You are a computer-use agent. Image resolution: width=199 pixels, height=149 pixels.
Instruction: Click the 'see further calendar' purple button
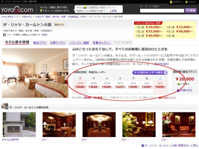tap(150, 73)
